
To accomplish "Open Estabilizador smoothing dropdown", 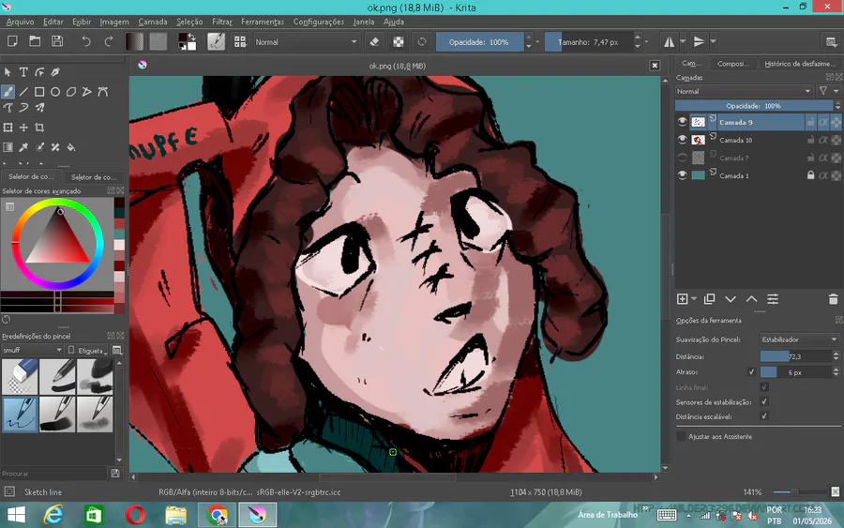I will pyautogui.click(x=799, y=339).
